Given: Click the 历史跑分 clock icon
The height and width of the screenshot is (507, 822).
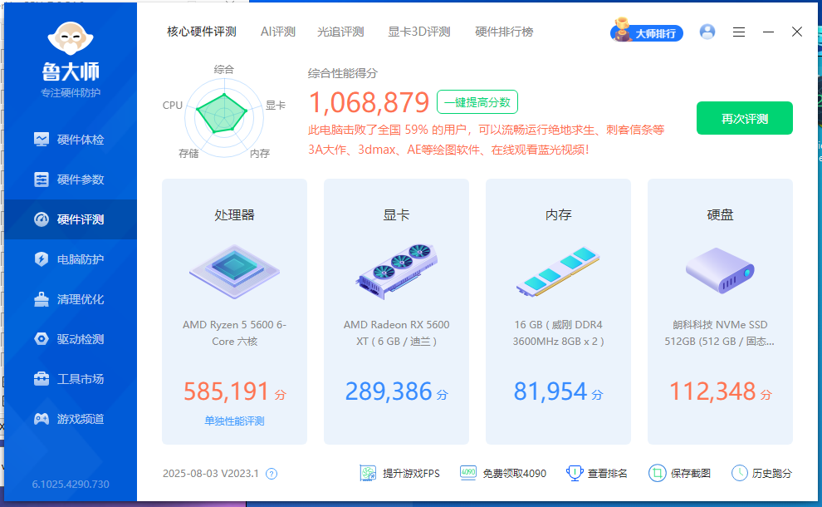Looking at the screenshot, I should [x=739, y=473].
